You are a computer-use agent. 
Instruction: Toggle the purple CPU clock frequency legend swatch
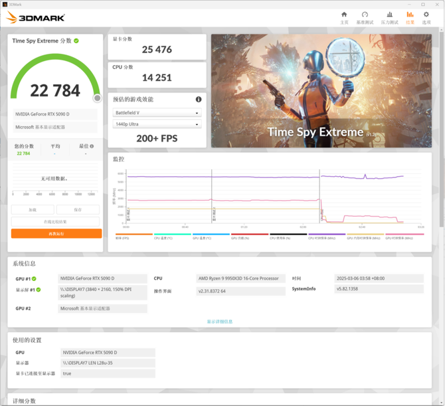click(327, 234)
